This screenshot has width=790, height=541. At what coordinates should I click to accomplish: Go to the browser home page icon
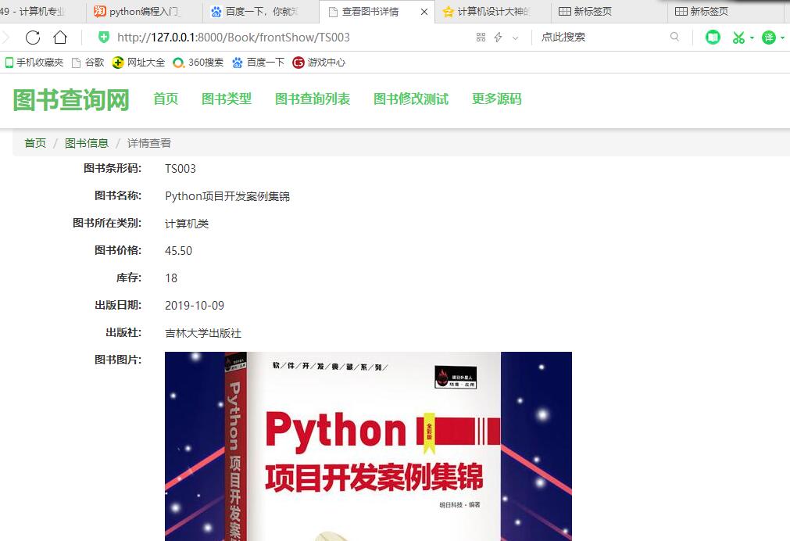click(x=60, y=37)
